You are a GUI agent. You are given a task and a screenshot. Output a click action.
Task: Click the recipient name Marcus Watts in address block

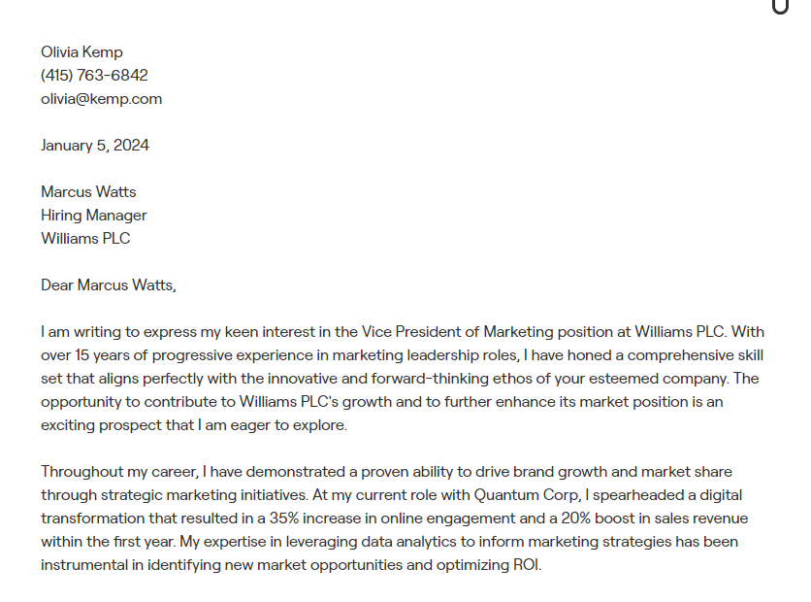point(88,192)
